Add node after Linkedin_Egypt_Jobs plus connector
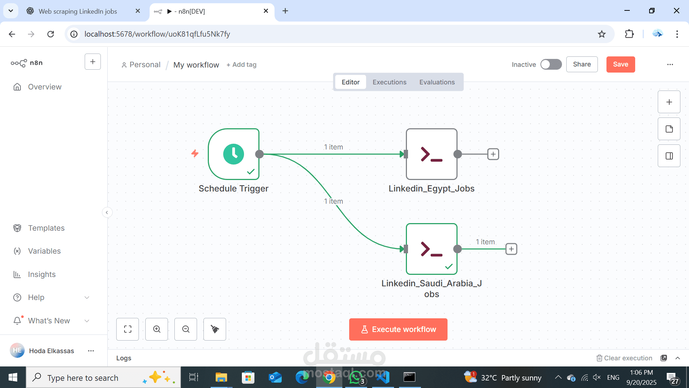Viewport: 689px width, 388px height. 493,154
